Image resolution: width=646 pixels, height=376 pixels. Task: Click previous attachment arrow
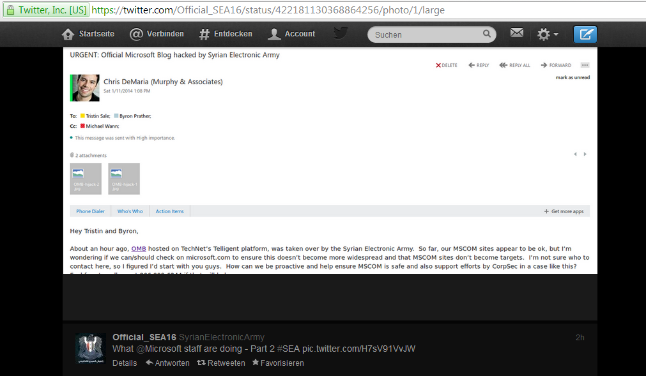click(575, 154)
